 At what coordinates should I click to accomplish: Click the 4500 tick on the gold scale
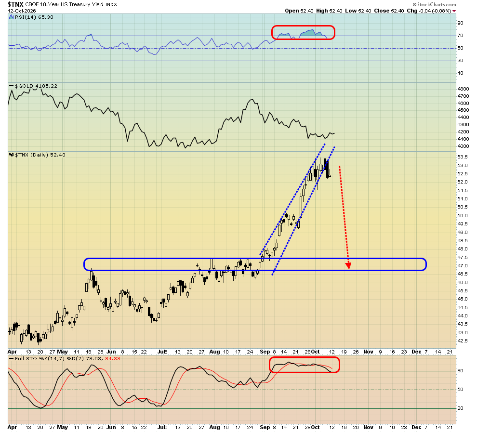pyautogui.click(x=464, y=110)
